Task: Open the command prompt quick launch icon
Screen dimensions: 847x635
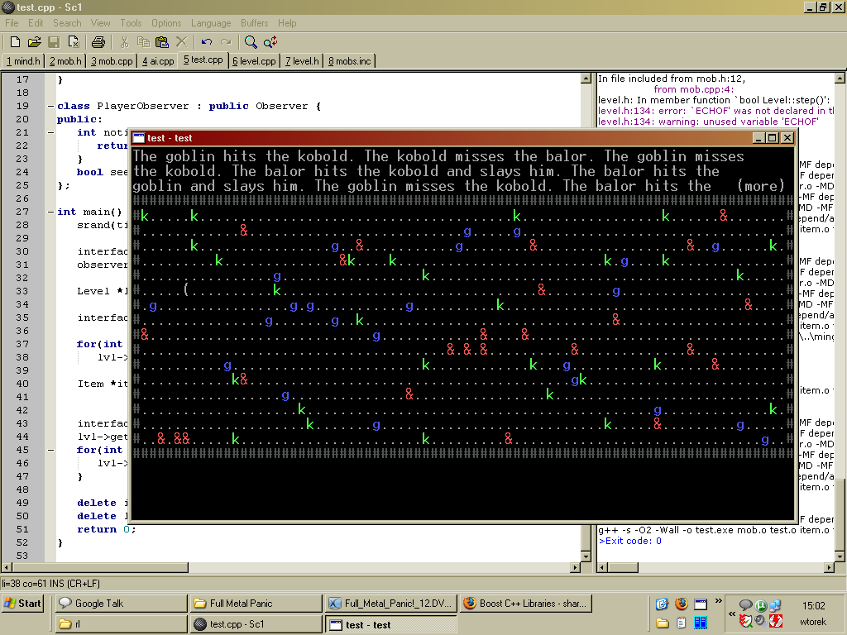Action: [x=701, y=604]
